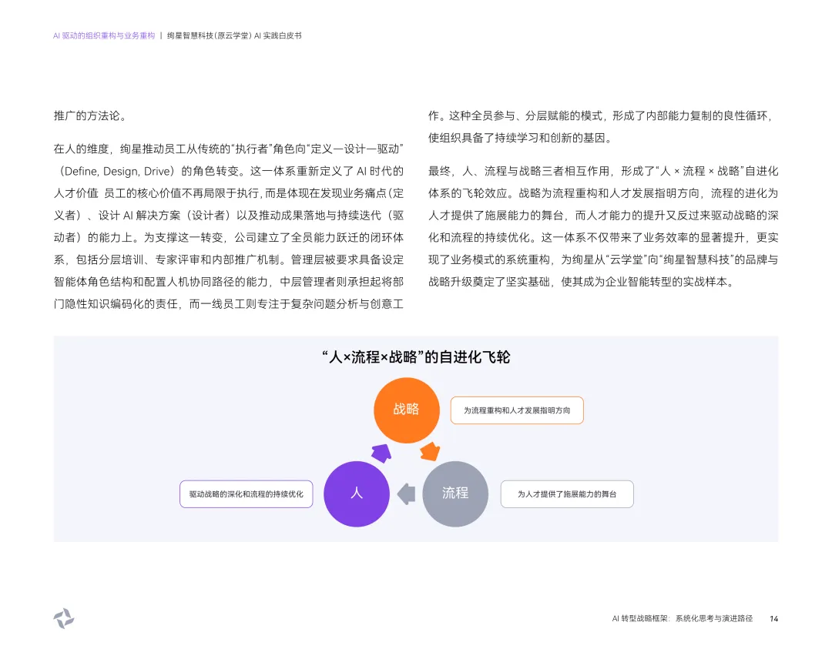Click the orange 战略 circle
Image resolution: width=832 pixels, height=659 pixels.
[407, 410]
